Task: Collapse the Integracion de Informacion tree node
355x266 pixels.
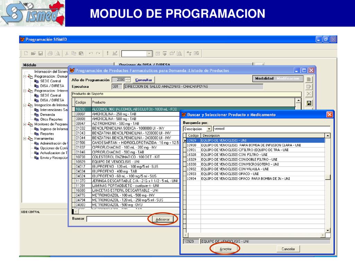Action: point(25,105)
